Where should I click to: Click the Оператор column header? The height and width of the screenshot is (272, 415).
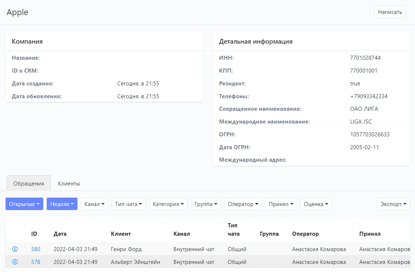click(306, 234)
